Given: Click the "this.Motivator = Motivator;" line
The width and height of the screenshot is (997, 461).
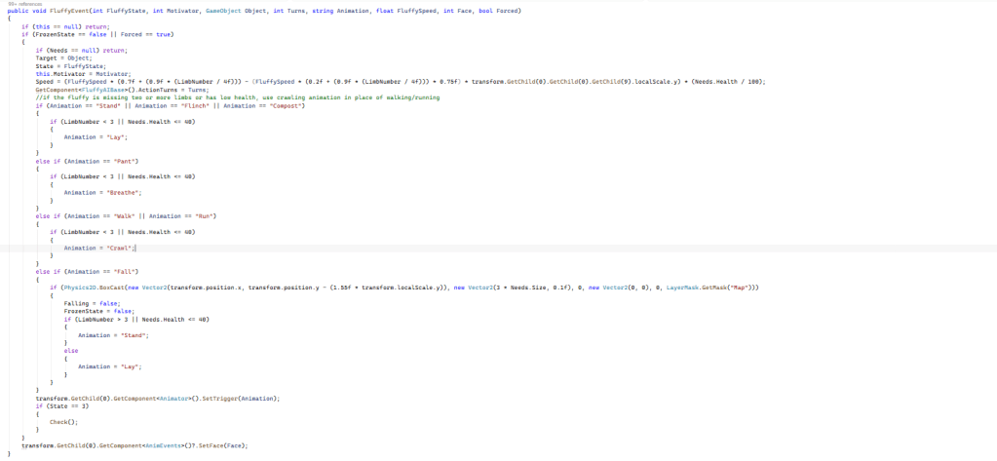Looking at the screenshot, I should pos(83,74).
